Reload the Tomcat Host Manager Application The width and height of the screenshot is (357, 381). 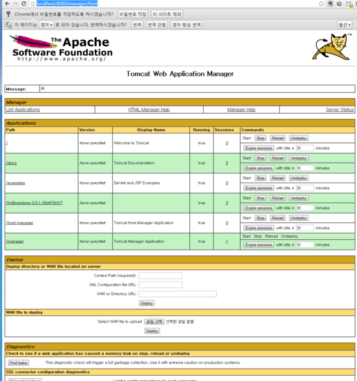(x=278, y=218)
